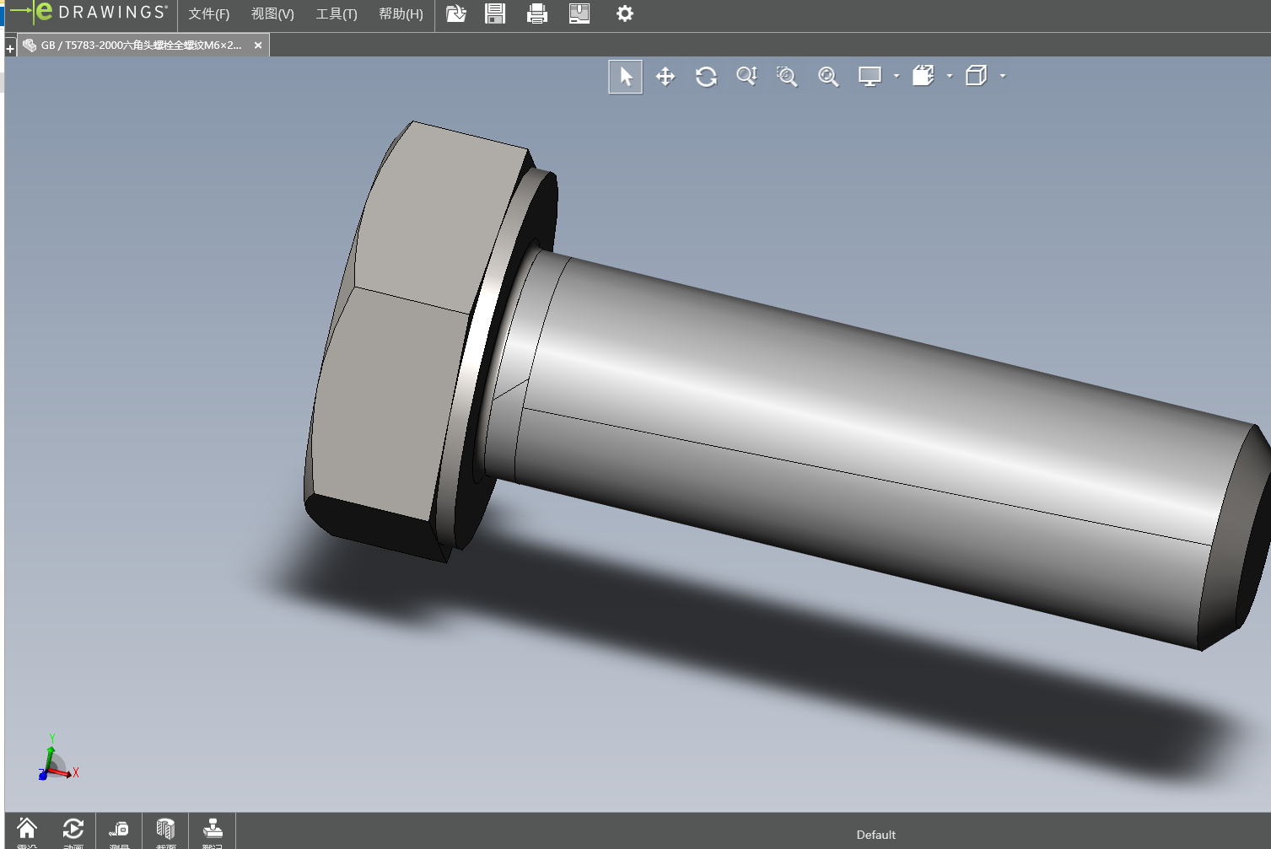Close the GB/T5783-2000 document tab
This screenshot has width=1271, height=849.
tap(258, 46)
